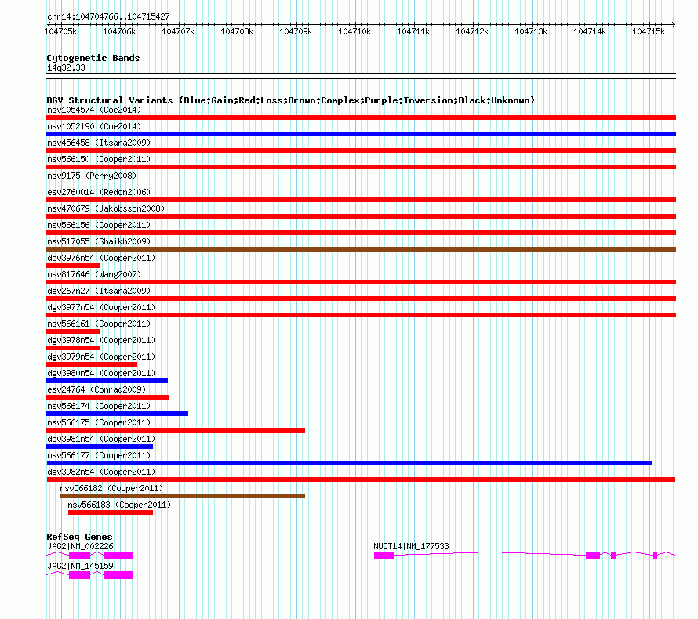698x619 pixels.
Task: Click the right arrowhead of the ruler
Action: (674, 24)
